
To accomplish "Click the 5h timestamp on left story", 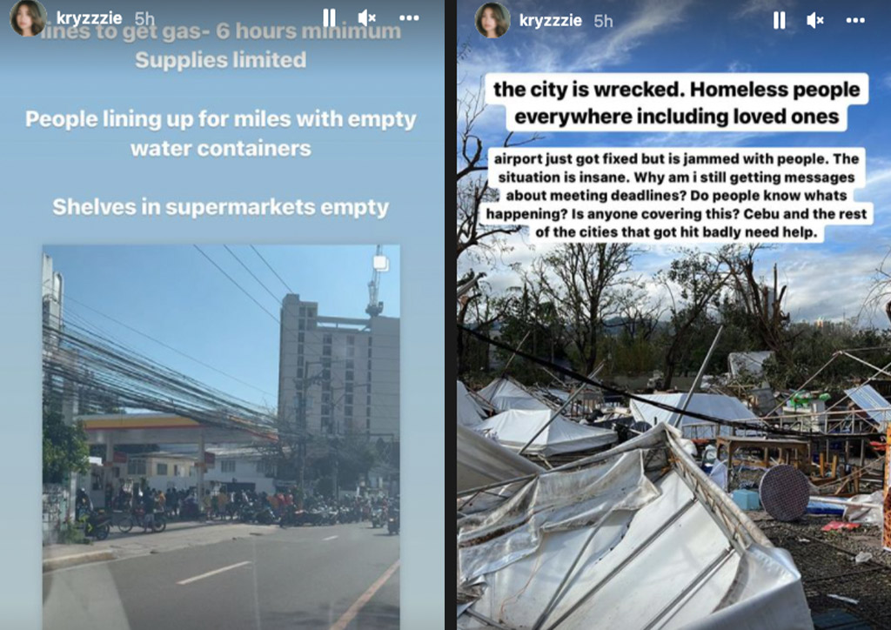I will pyautogui.click(x=144, y=19).
